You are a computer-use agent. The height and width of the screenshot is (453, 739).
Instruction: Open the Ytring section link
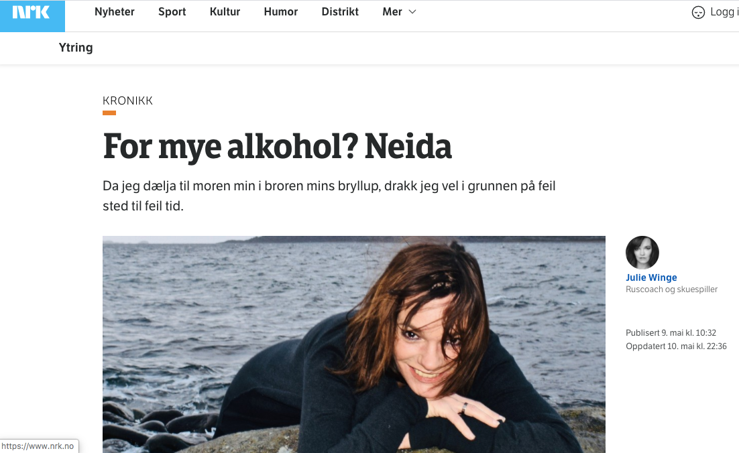[x=76, y=48]
